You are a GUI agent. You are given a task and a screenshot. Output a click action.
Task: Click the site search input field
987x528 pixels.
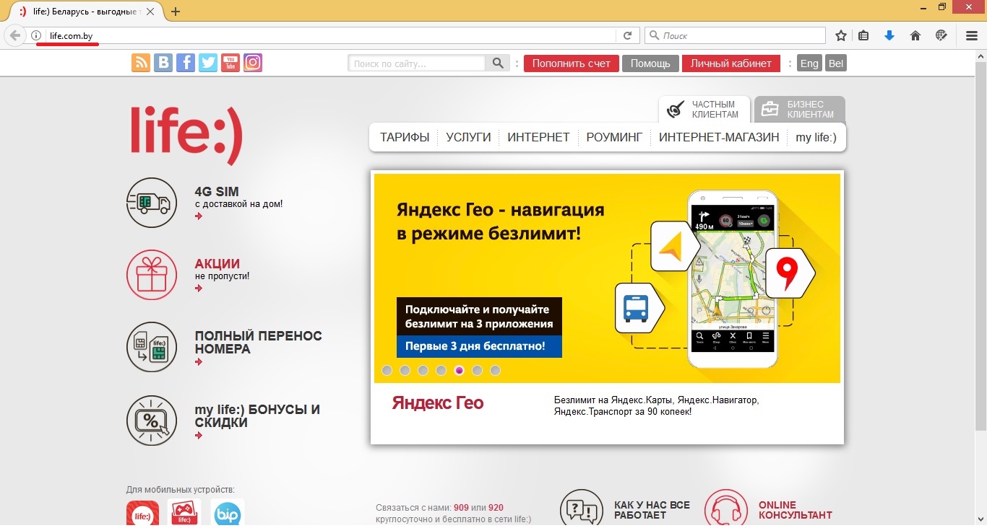point(418,63)
